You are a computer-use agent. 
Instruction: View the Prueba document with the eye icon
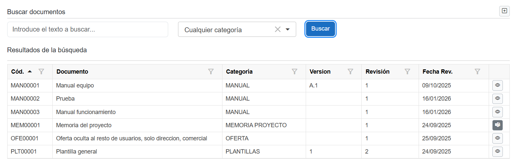498,99
